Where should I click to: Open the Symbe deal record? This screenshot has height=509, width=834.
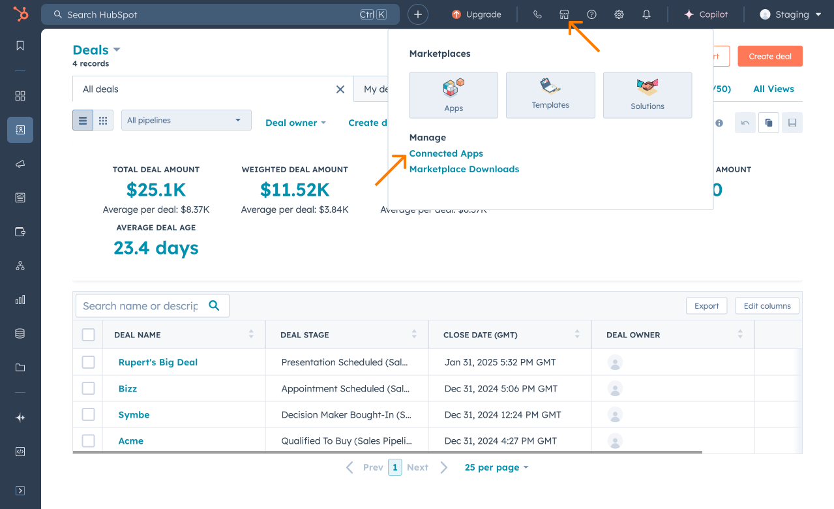(x=134, y=414)
